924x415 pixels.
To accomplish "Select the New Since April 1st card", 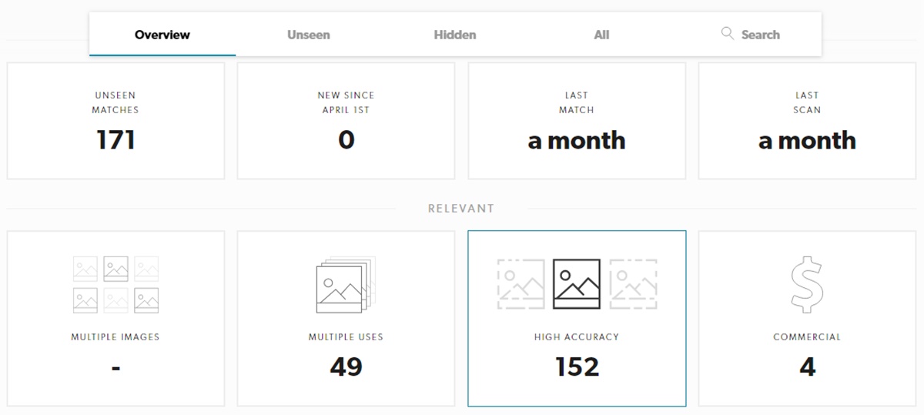I will coord(346,121).
